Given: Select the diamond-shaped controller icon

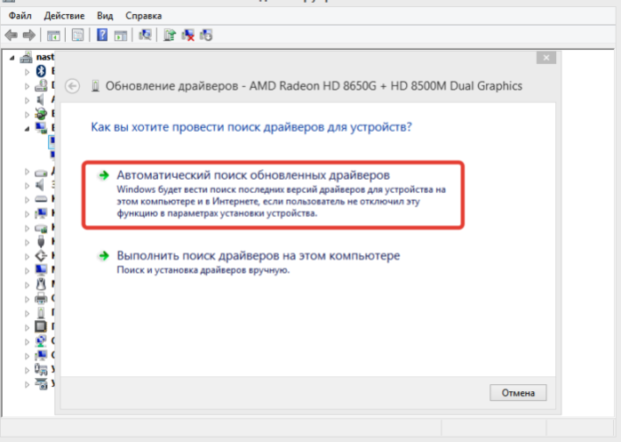Looking at the screenshot, I should click(x=41, y=256).
